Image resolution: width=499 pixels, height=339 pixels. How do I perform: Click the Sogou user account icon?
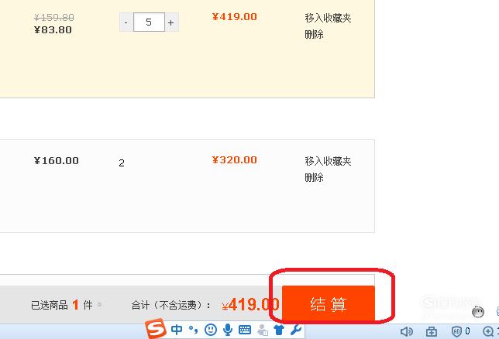click(263, 330)
